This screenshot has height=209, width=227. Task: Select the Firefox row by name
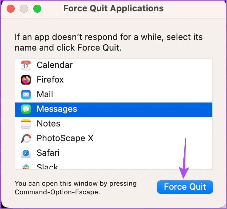(x=50, y=80)
